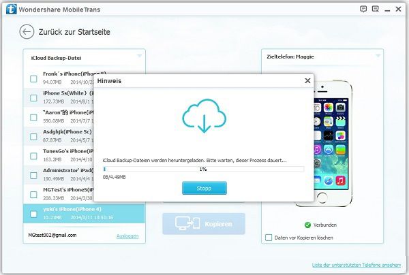Click the 87.87MB size text
Image resolution: width=409 pixels, height=275 pixels.
pos(52,140)
